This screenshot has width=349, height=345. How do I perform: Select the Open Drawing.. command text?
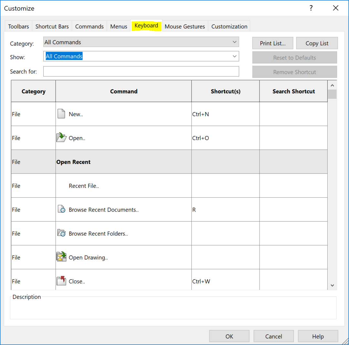pyautogui.click(x=88, y=257)
